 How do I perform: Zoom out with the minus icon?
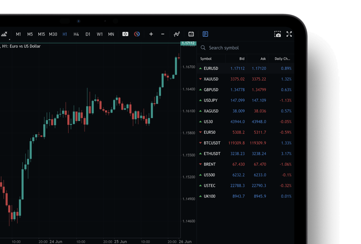(x=163, y=34)
